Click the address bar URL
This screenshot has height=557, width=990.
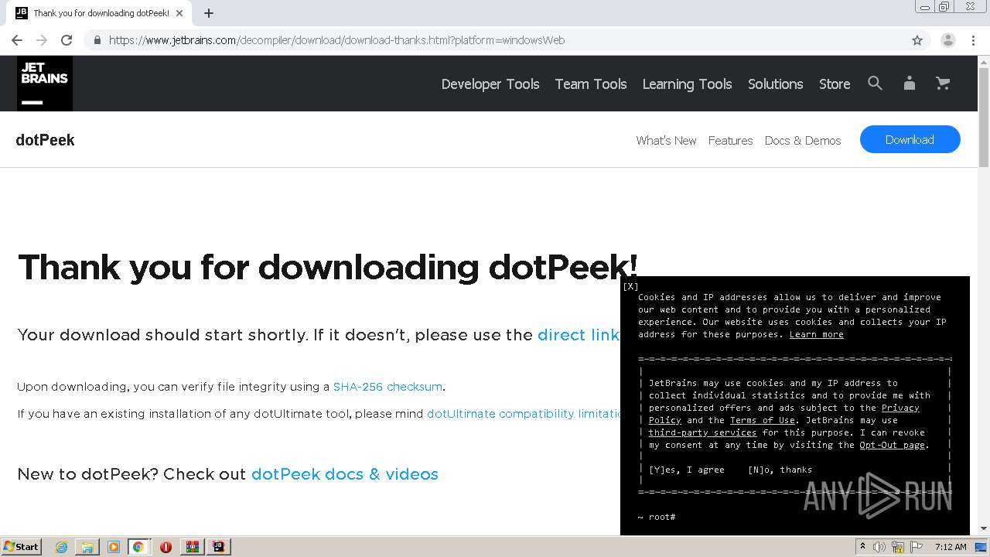pos(336,40)
